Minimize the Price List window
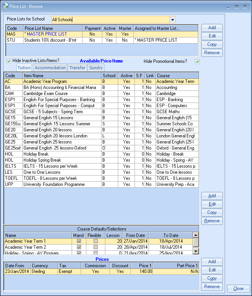The height and width of the screenshot is (296, 252). tap(229, 6)
